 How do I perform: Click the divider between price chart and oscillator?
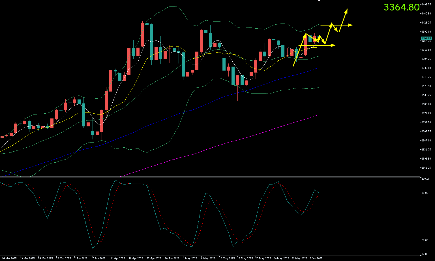pos(209,177)
